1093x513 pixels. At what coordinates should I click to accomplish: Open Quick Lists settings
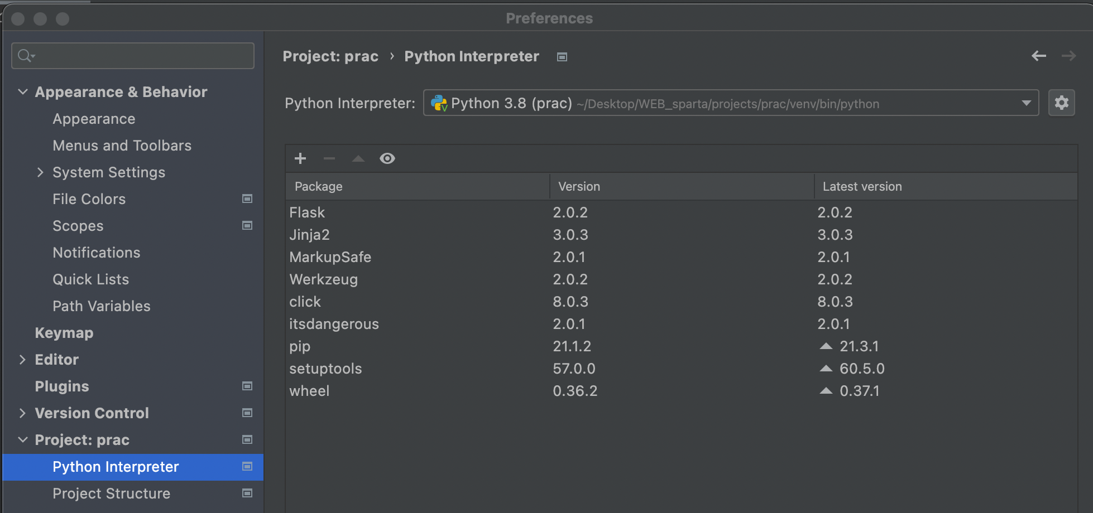click(90, 279)
